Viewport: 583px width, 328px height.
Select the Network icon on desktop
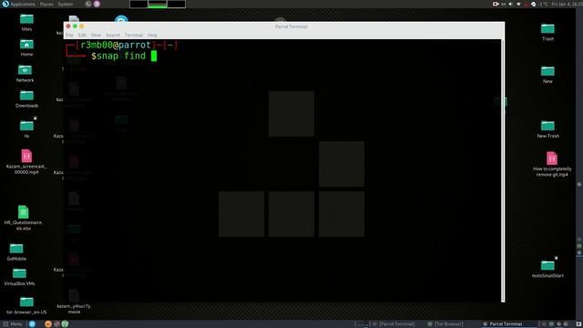coord(25,73)
